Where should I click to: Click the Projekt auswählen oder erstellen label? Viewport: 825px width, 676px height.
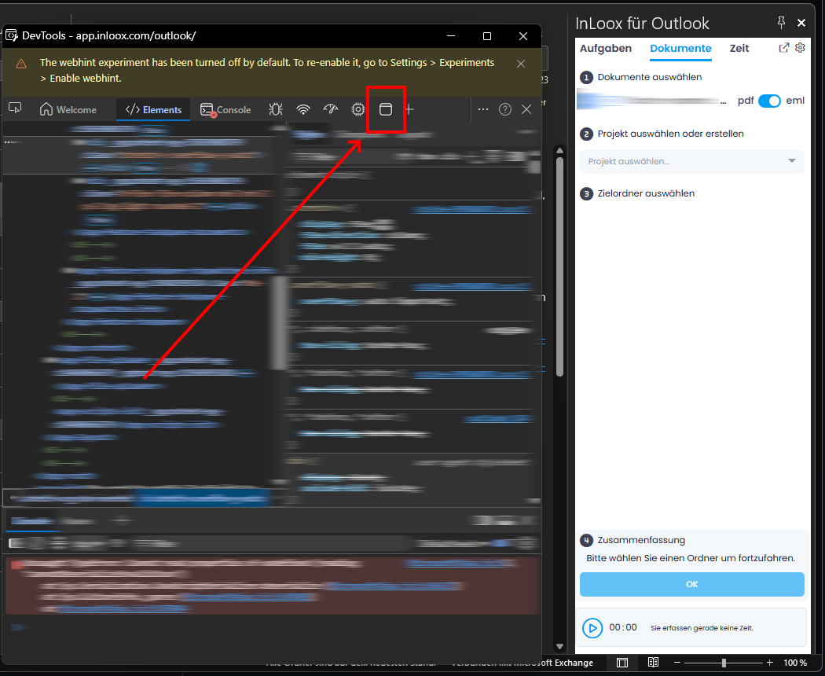670,134
